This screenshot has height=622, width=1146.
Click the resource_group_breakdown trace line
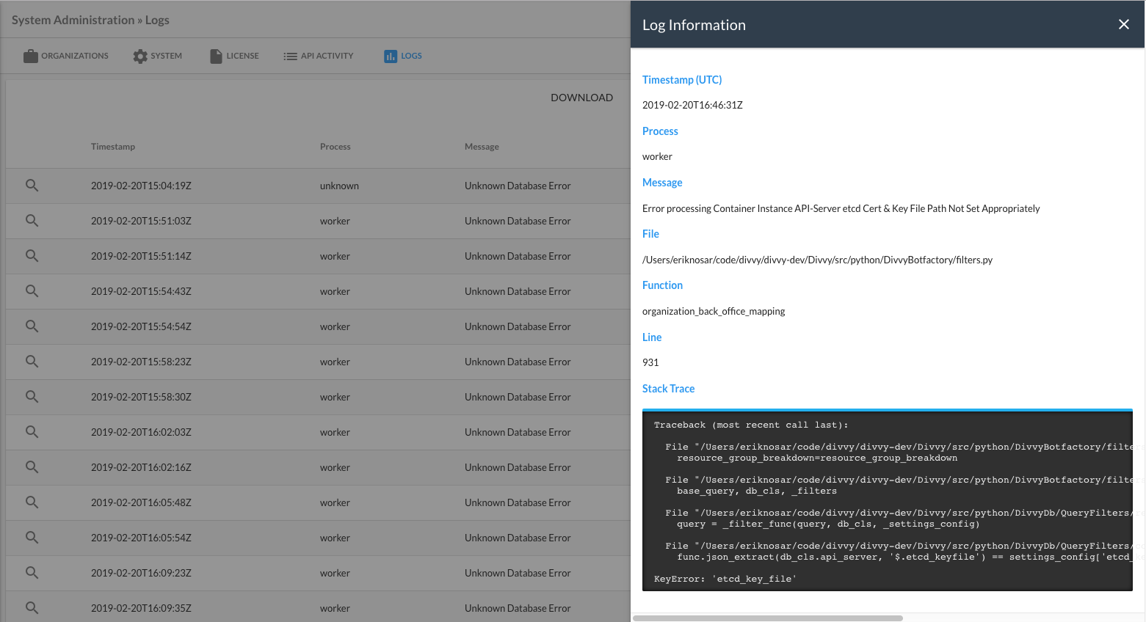tap(817, 458)
